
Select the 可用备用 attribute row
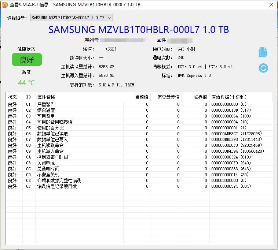139,116
